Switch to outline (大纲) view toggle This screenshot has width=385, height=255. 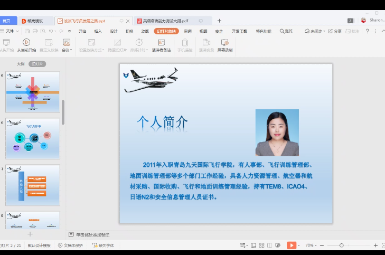21,63
